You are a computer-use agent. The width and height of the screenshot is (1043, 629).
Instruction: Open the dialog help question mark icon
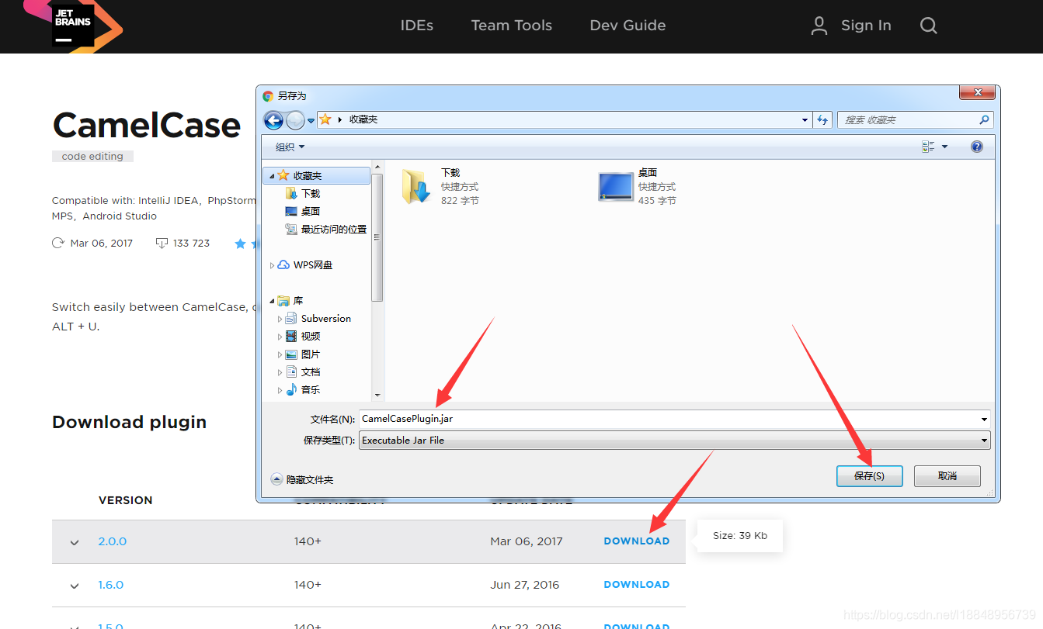(977, 147)
